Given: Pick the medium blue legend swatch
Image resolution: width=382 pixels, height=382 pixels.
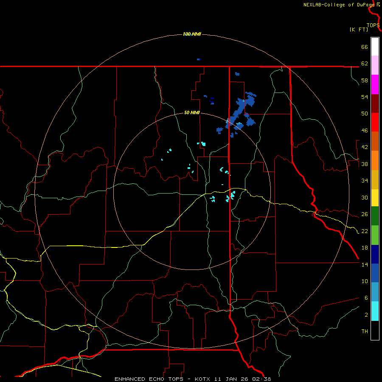Looking at the screenshot, I should 375,273.
